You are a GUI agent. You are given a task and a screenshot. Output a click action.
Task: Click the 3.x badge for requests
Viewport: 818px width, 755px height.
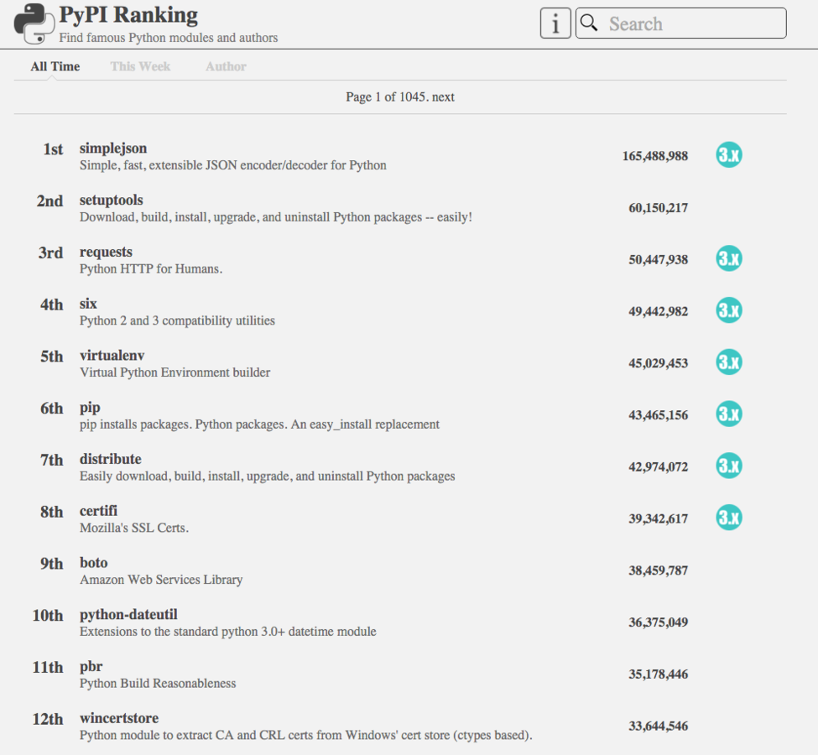click(x=729, y=259)
